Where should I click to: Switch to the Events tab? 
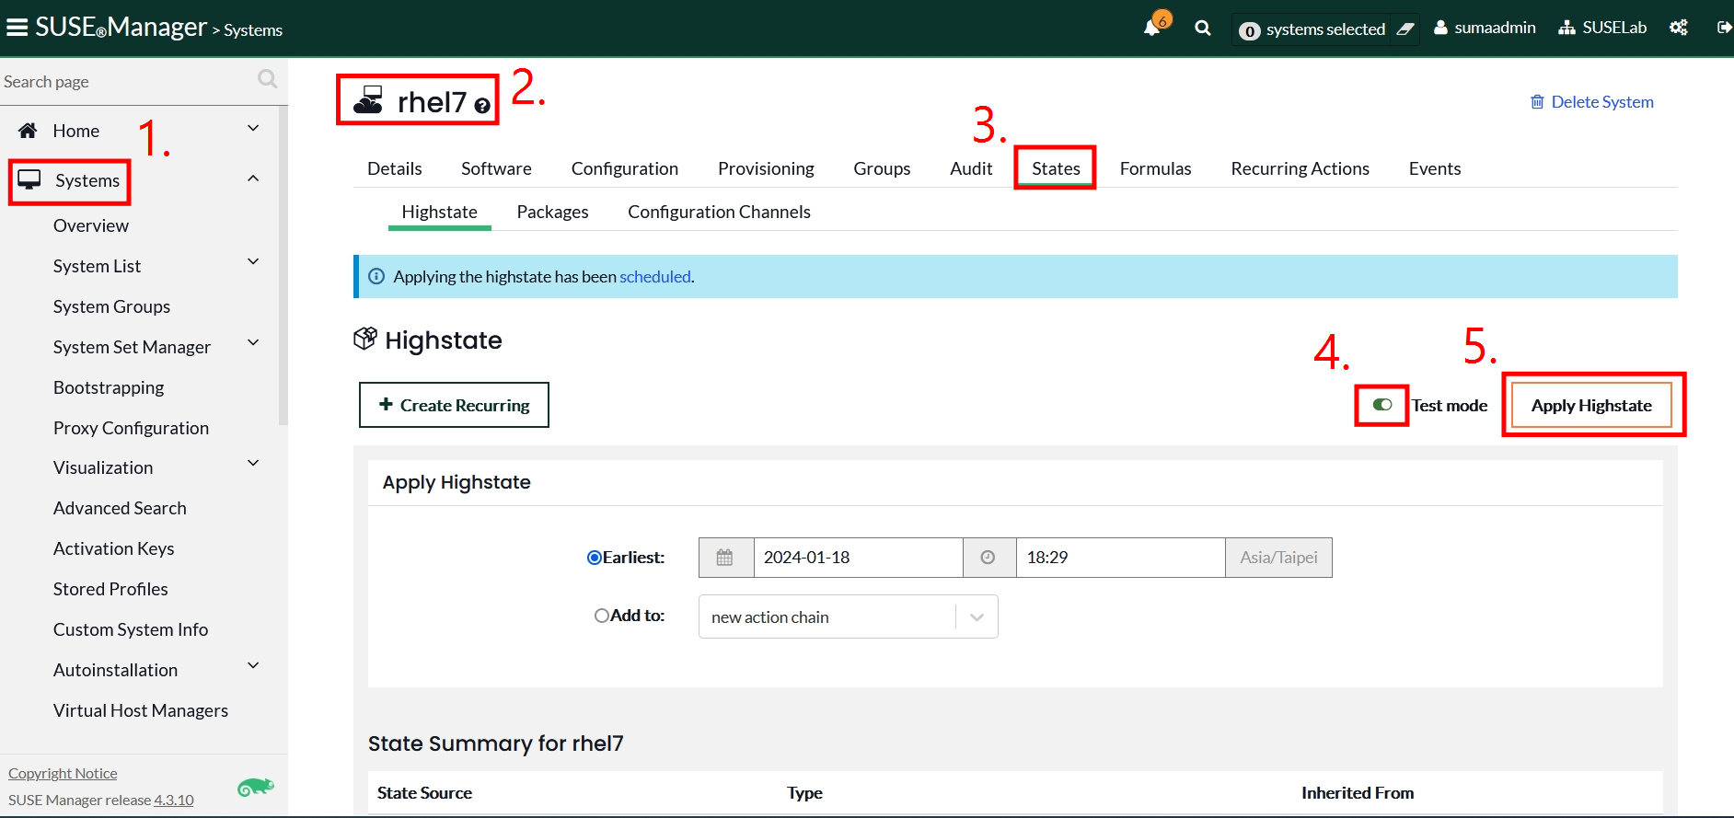point(1434,168)
